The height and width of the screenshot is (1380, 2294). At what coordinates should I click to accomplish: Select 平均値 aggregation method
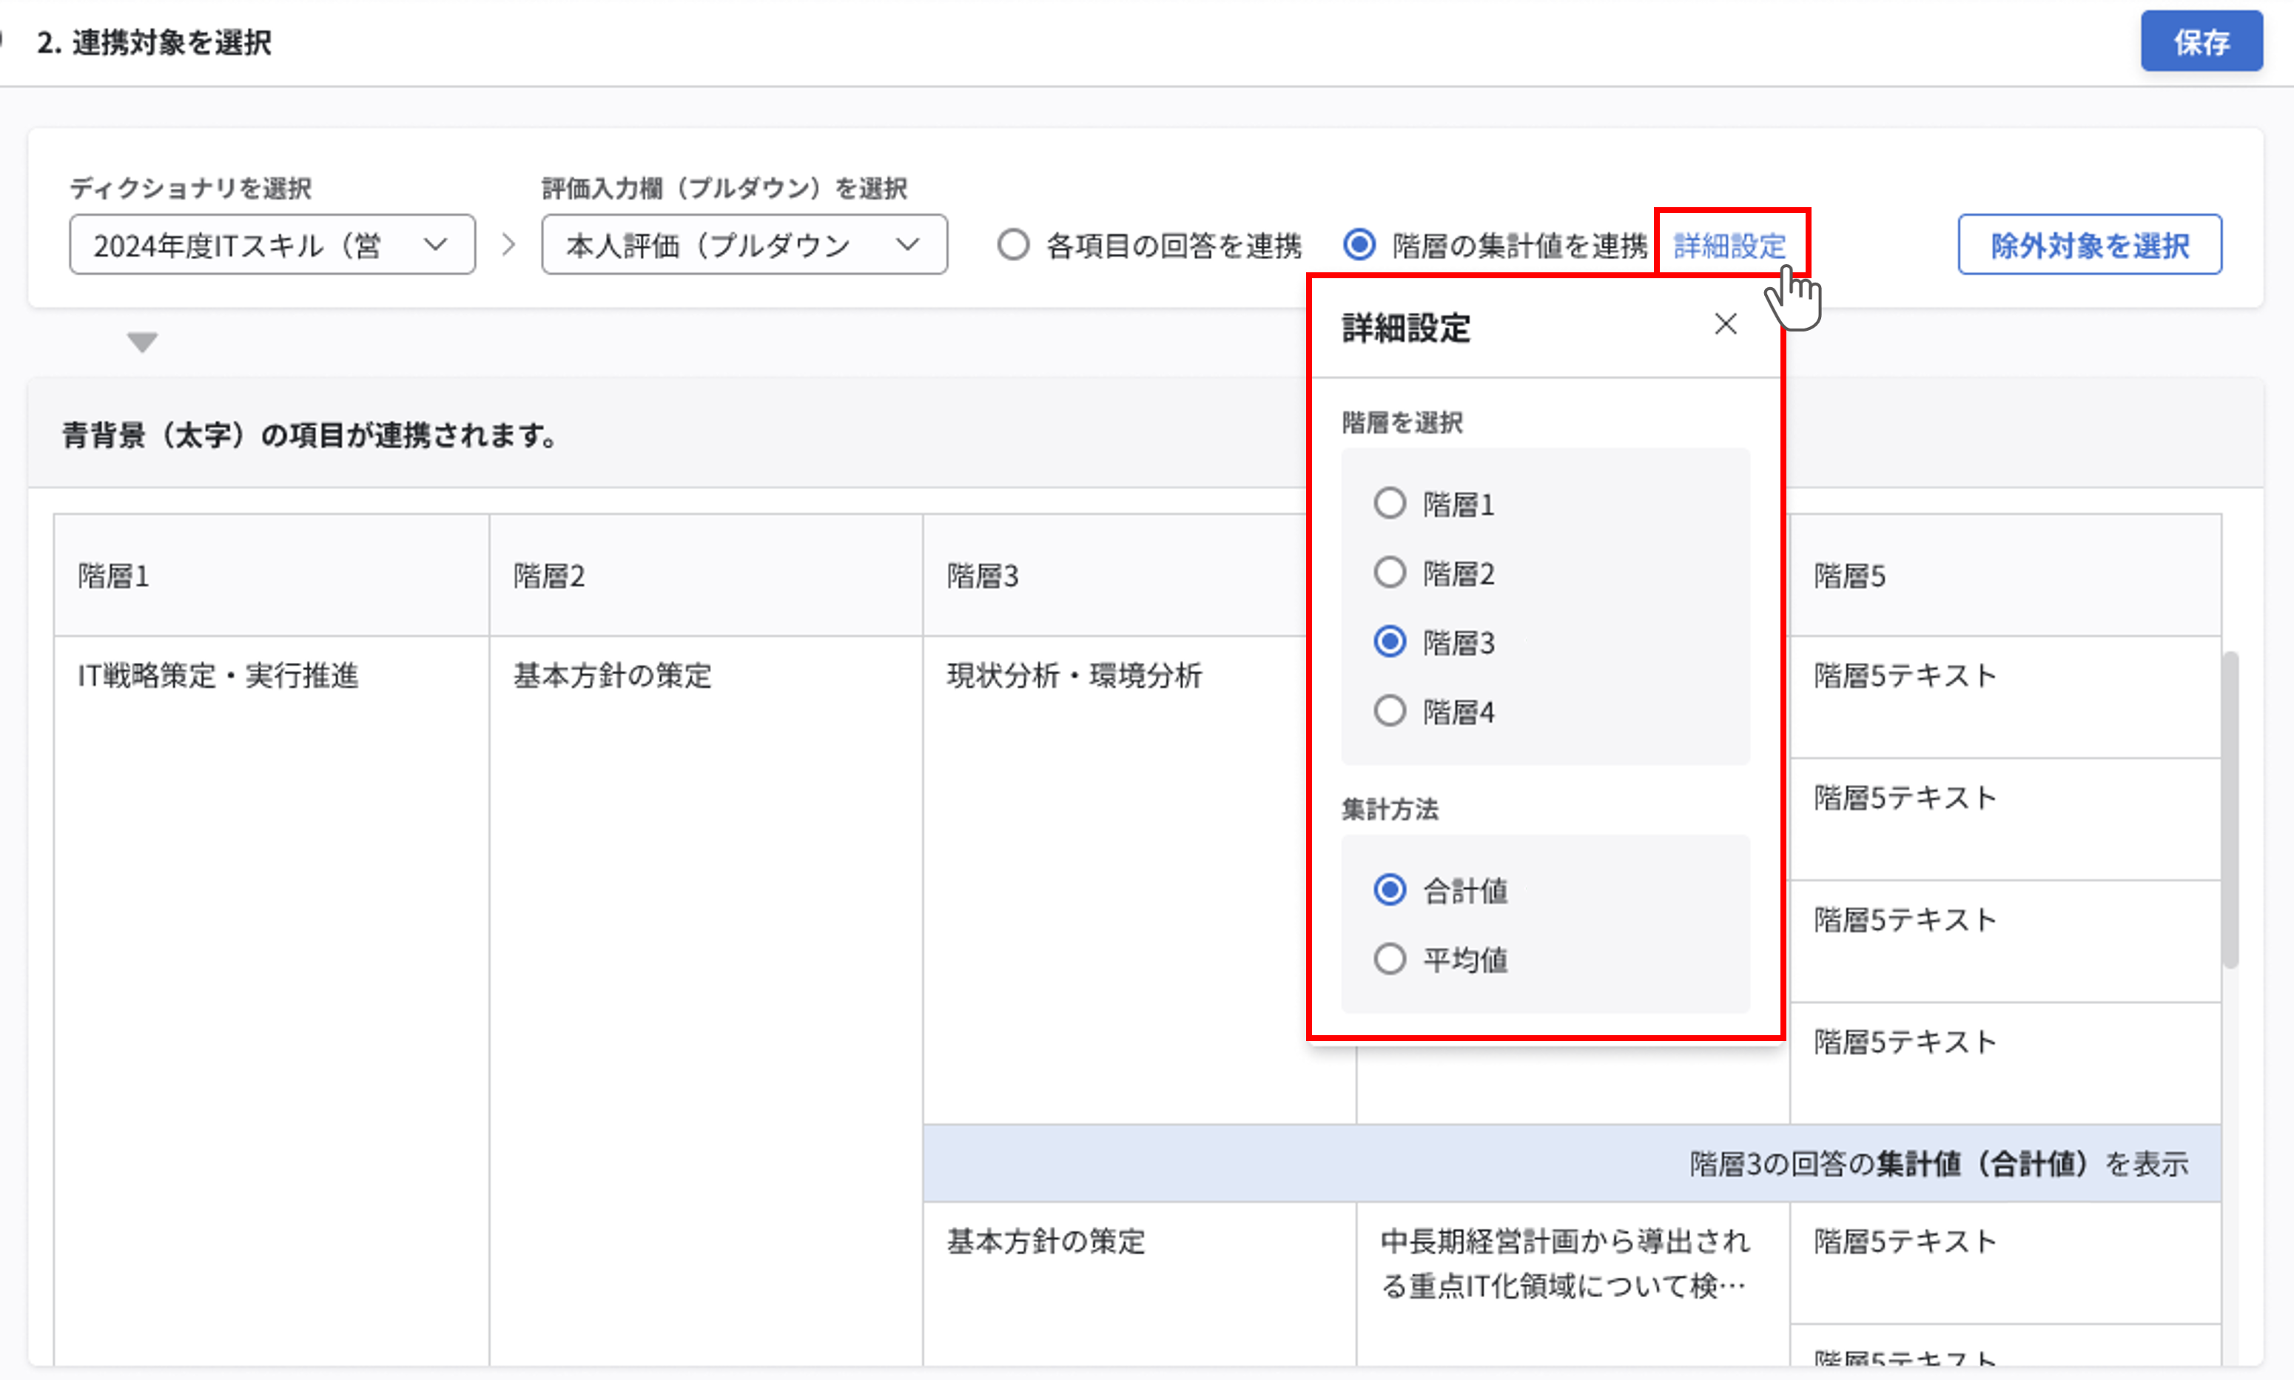tap(1389, 959)
